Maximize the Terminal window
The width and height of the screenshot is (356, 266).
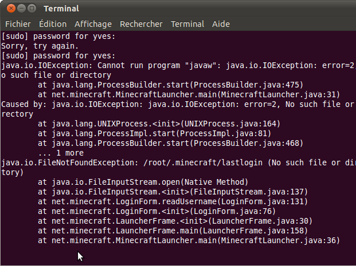click(31, 9)
